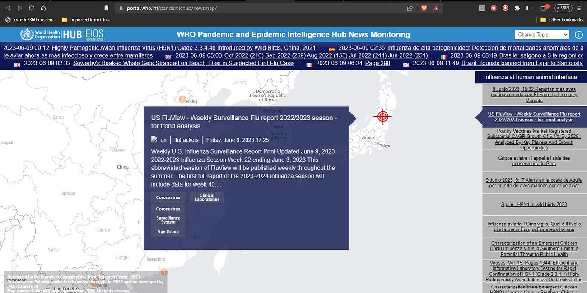Click the red target marker over Japan

(382, 116)
